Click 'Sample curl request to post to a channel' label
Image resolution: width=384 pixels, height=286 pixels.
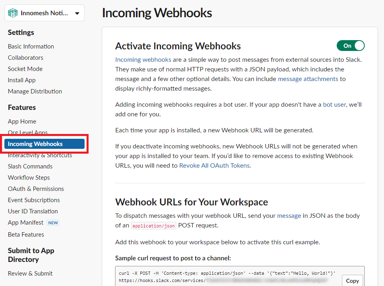click(x=173, y=258)
